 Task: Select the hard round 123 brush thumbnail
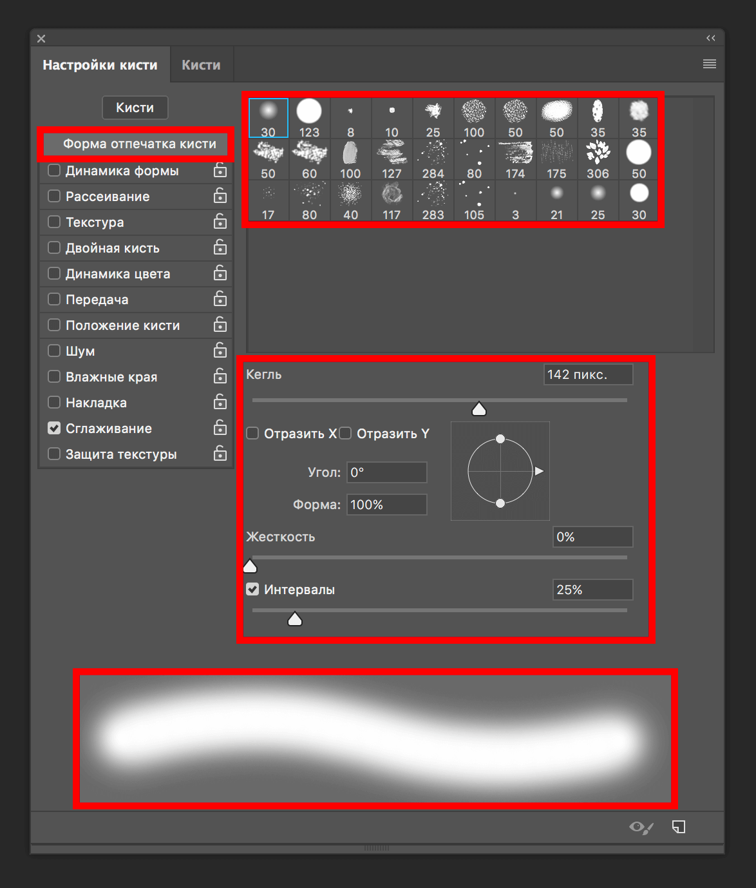pos(309,118)
